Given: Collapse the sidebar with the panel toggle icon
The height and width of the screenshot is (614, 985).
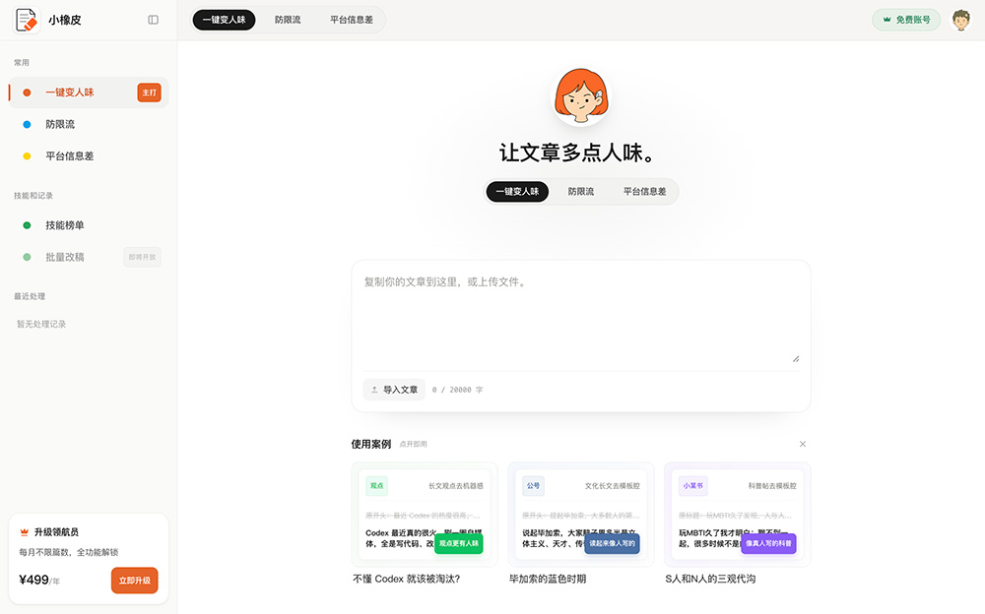Looking at the screenshot, I should click(x=154, y=20).
